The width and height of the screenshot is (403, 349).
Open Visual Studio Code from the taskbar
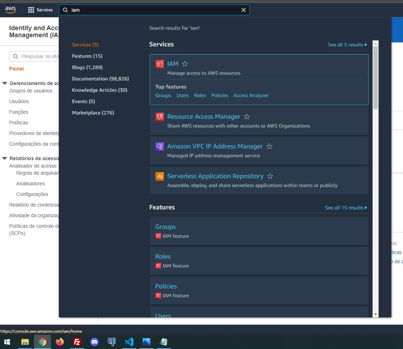click(x=129, y=342)
